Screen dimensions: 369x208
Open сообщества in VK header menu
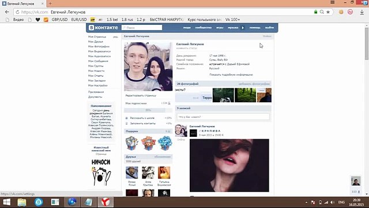tap(204, 28)
